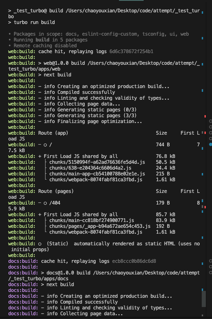This screenshot has height=319, width=212.
Task: Click 'docs:build: > next build' line
Action: point(41,284)
